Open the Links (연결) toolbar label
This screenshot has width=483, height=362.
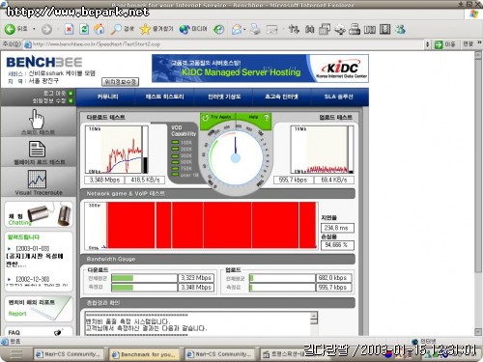[x=468, y=44]
